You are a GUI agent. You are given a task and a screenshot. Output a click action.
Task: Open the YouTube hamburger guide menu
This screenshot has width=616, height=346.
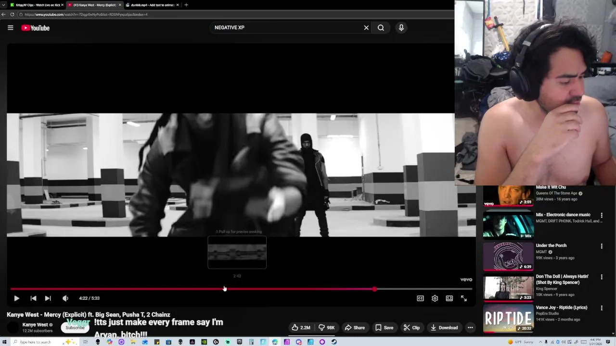(x=10, y=28)
